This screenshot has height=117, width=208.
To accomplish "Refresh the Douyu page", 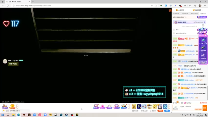I will 8,5.
